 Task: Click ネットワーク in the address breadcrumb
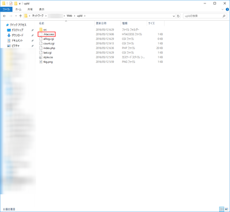pos(37,16)
